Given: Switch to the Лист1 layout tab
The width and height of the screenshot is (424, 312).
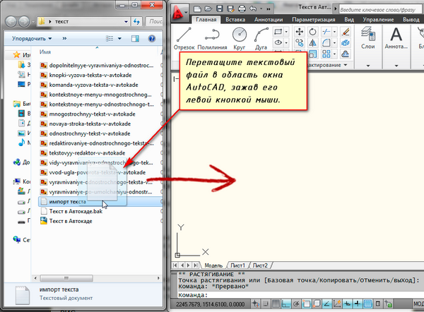Looking at the screenshot, I should 237,265.
